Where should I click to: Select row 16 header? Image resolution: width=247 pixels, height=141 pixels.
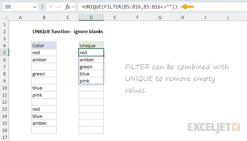(x=4, y=130)
